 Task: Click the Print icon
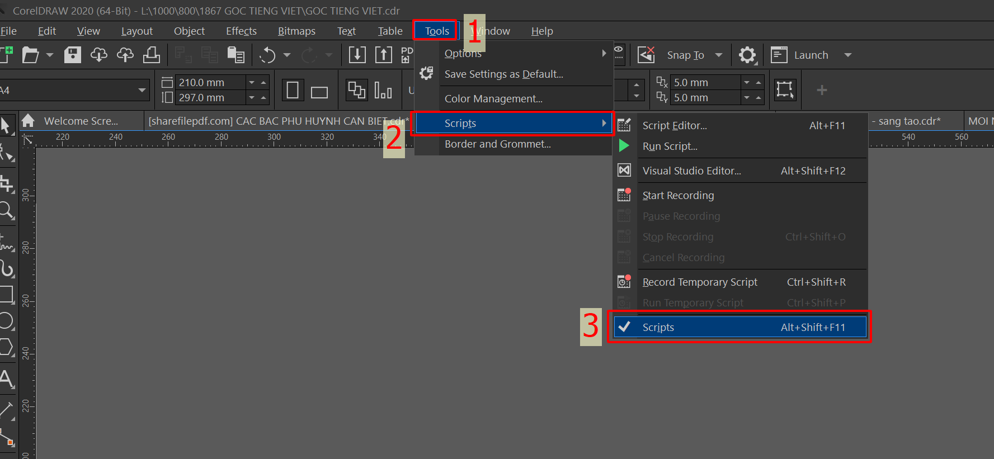152,55
